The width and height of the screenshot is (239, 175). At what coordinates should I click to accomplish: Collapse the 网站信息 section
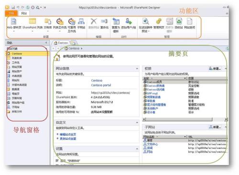[137, 68]
